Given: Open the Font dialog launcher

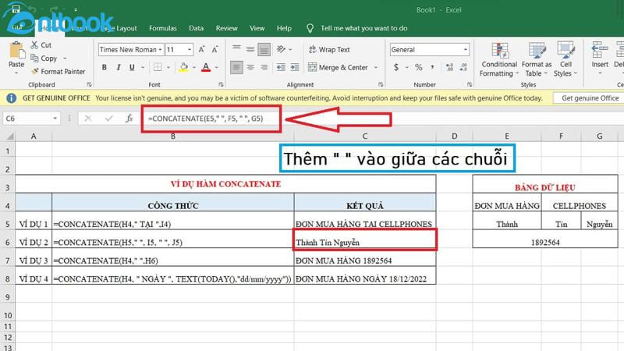Looking at the screenshot, I should pyautogui.click(x=221, y=85).
